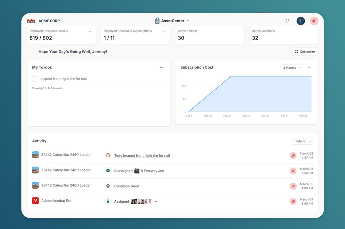Image resolution: width=345 pixels, height=229 pixels.
Task: Open the notifications bell
Action: [x=287, y=21]
